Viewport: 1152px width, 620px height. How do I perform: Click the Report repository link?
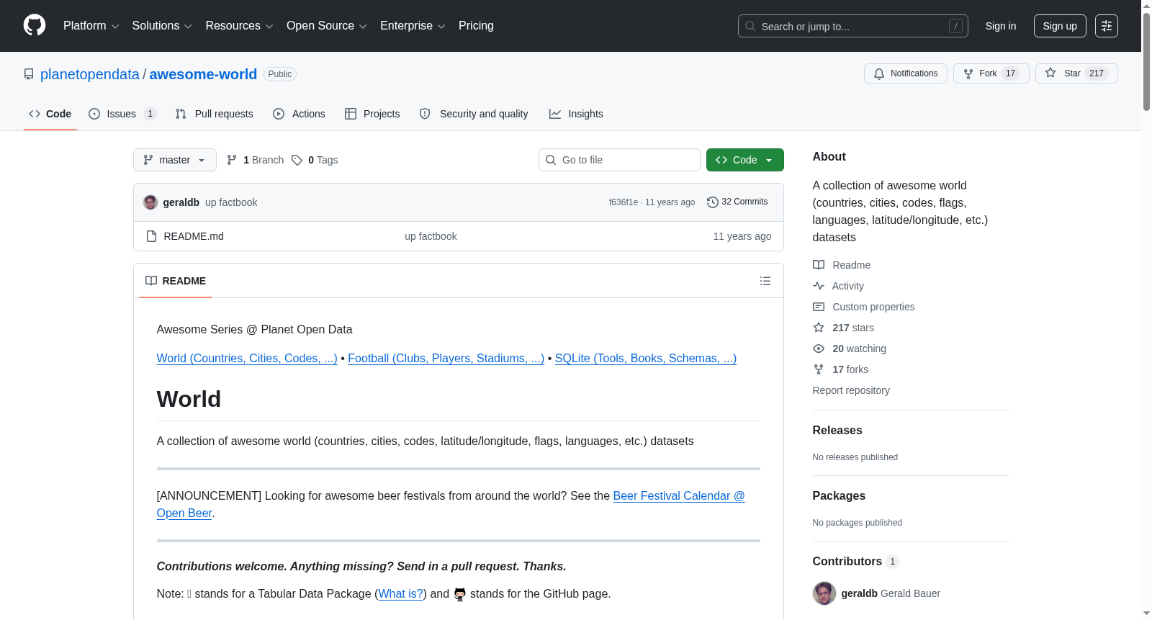851,390
